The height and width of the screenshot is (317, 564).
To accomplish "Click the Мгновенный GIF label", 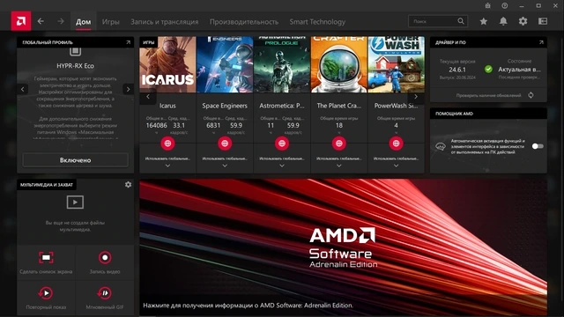I will 104,307.
